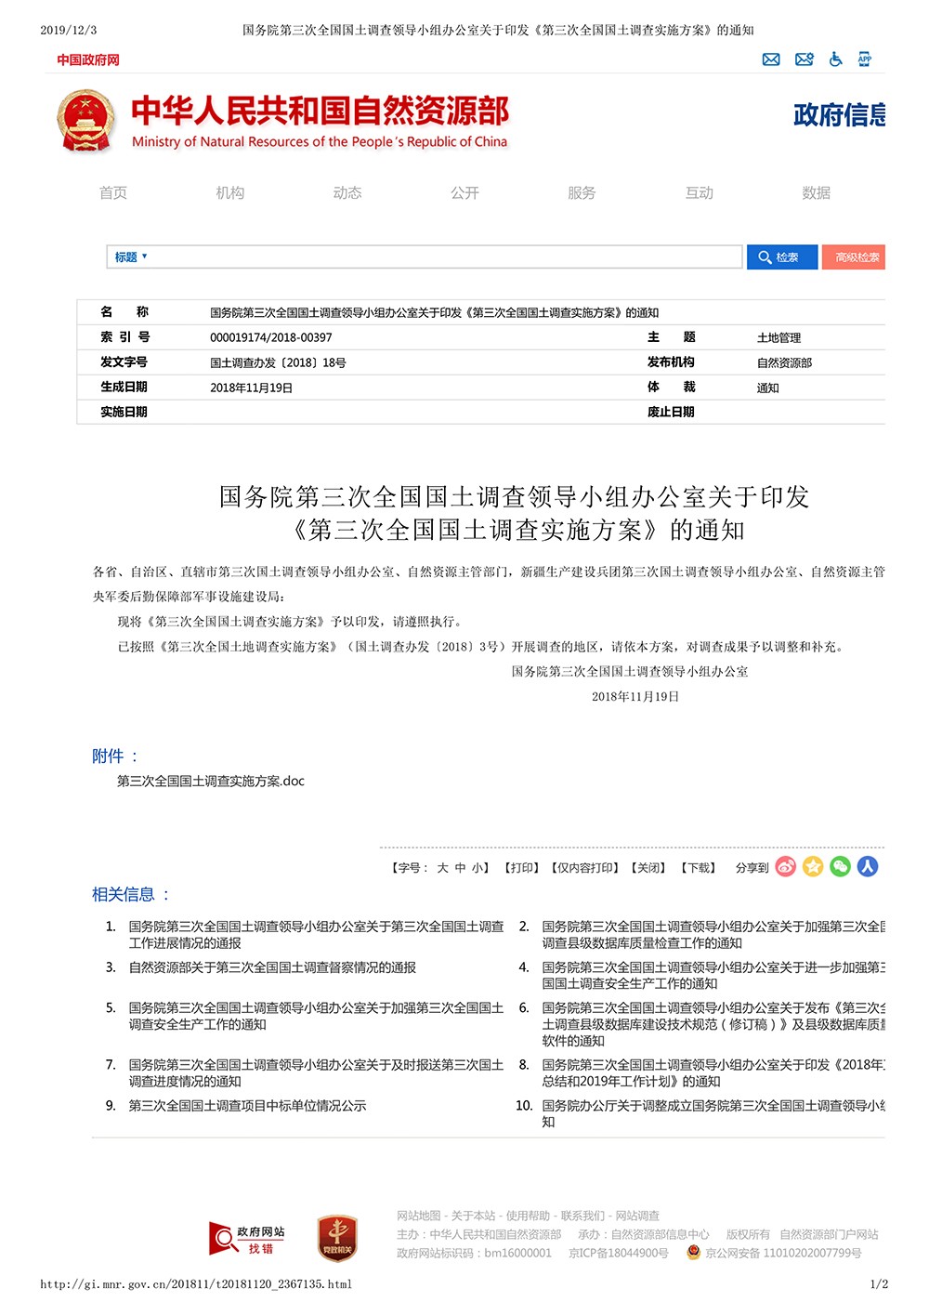
Task: Set font size to 中
Action: point(461,868)
